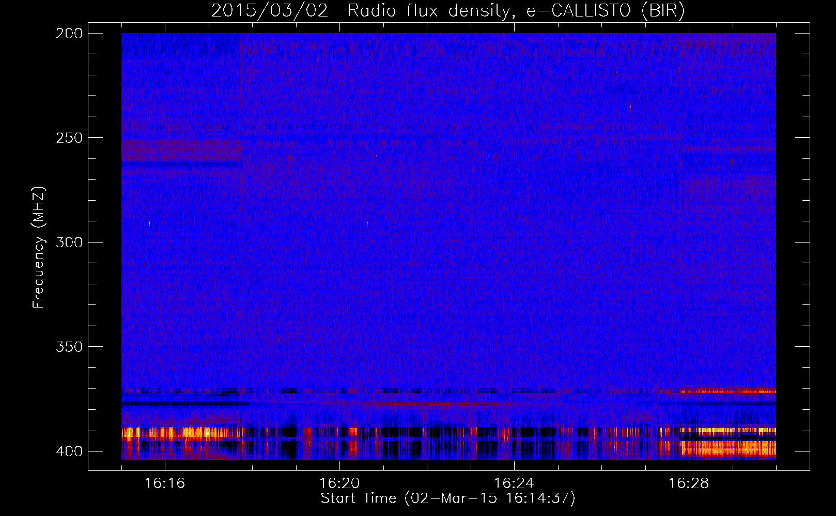The width and height of the screenshot is (836, 516).
Task: Click the 250 frequency tick label
Action: tap(69, 138)
